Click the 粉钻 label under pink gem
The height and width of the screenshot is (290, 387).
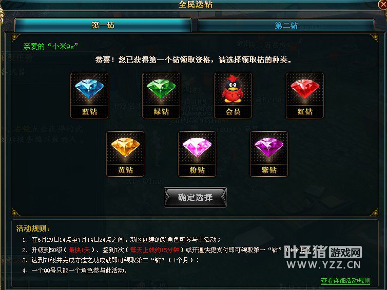[x=197, y=170]
